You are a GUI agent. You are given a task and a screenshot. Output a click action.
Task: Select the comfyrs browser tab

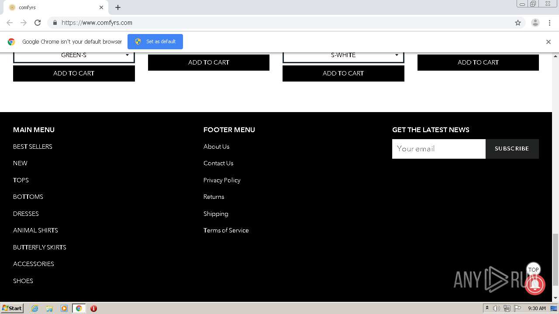point(56,7)
